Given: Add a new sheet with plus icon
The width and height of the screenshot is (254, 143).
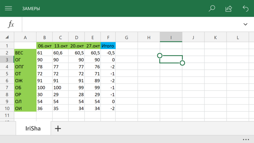Looking at the screenshot, I should 58,128.
